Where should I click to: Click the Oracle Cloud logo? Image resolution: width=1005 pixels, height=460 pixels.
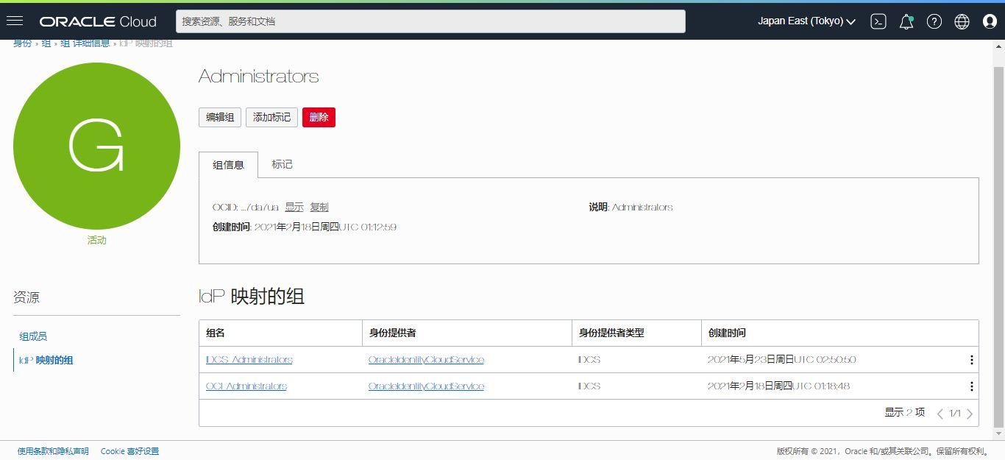[x=98, y=21]
